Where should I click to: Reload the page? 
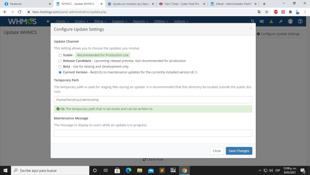[x=19, y=12]
